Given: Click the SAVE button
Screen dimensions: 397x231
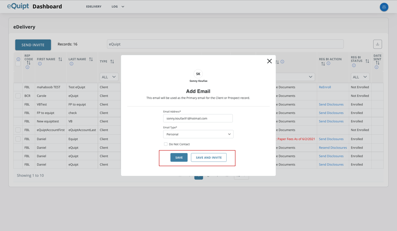Looking at the screenshot, I should tap(179, 157).
